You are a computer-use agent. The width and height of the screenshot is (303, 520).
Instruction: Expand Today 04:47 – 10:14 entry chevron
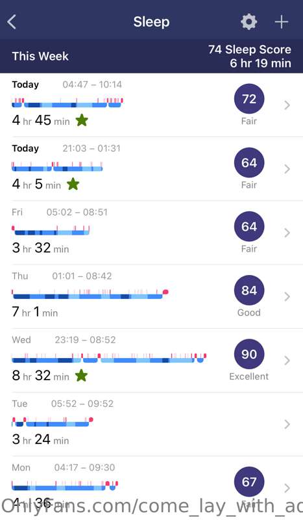(287, 105)
